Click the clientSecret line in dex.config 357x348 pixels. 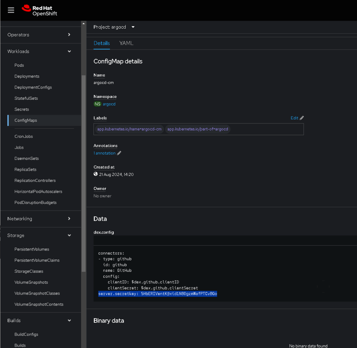pos(153,288)
